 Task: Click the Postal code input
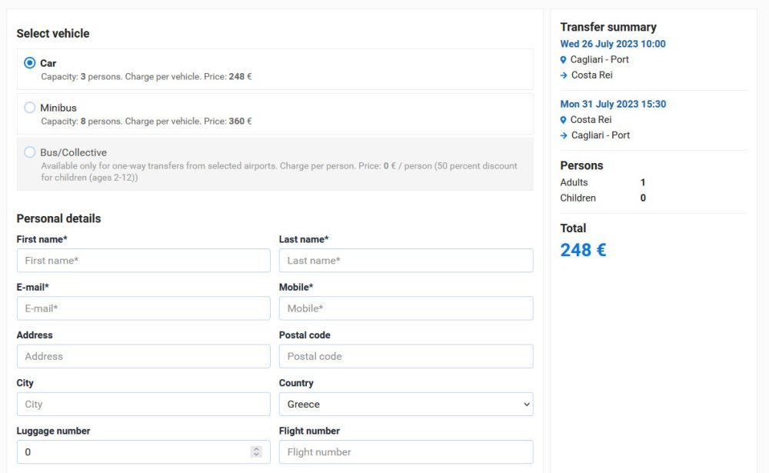coord(406,356)
